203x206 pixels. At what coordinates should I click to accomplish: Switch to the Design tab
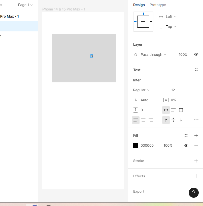[139, 5]
